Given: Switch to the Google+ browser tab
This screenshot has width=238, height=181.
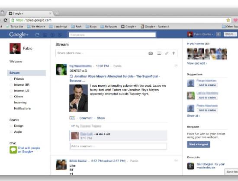Looking at the screenshot, I should click(29, 13).
